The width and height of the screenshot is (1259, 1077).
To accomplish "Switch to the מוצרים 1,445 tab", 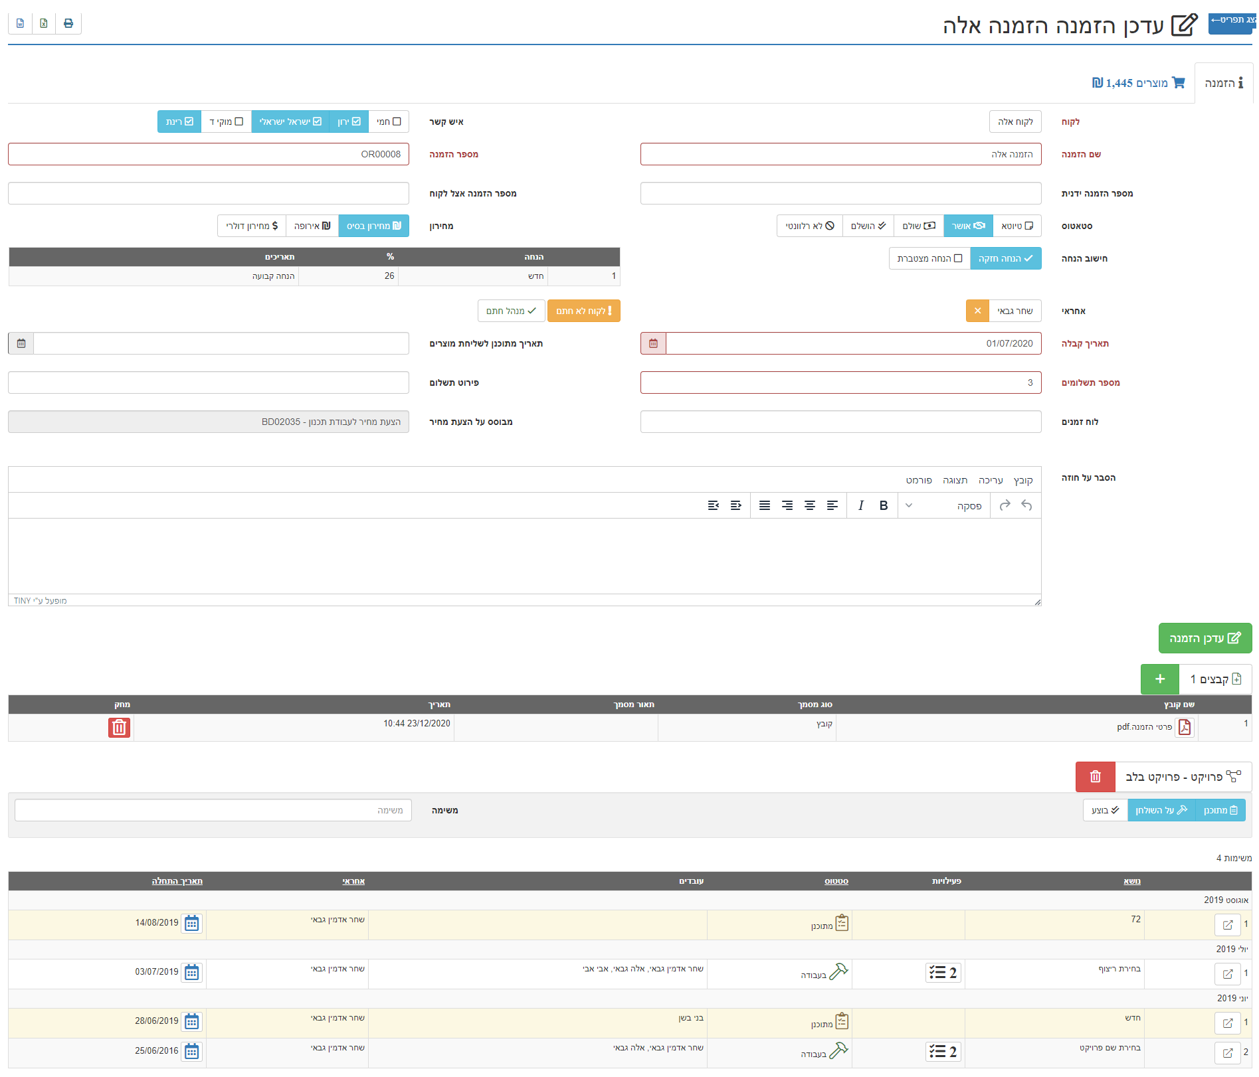I will 1138,83.
